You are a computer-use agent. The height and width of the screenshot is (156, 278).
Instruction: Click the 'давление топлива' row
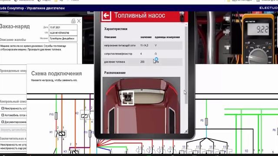click(142, 62)
